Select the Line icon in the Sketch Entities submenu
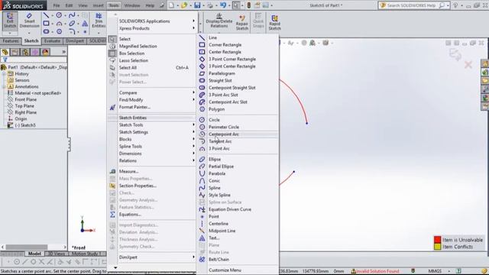 [x=202, y=37]
